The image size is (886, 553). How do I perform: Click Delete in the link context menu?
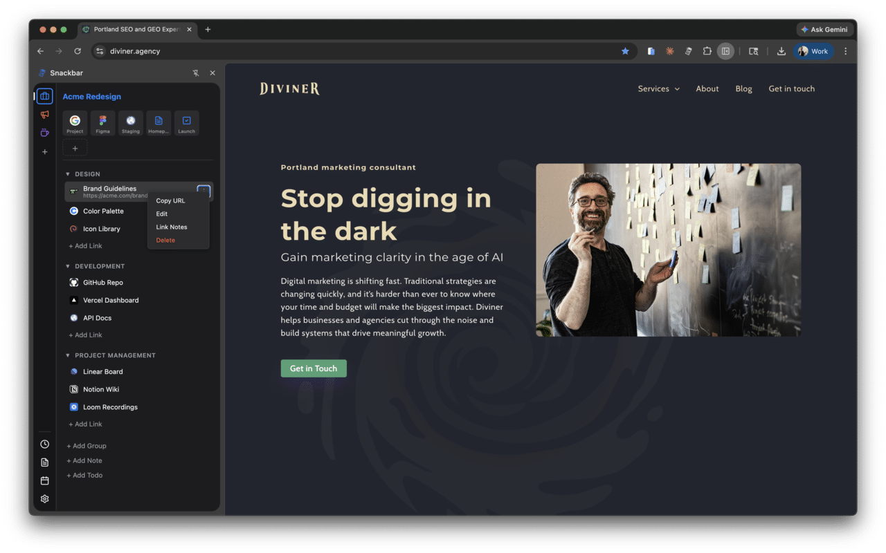click(165, 240)
